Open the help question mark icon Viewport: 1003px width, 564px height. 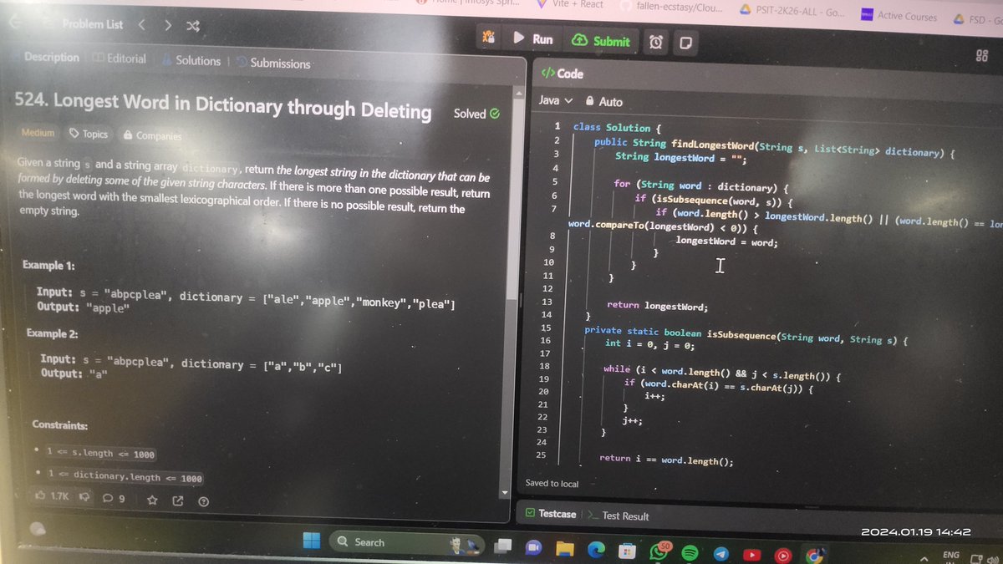[203, 502]
